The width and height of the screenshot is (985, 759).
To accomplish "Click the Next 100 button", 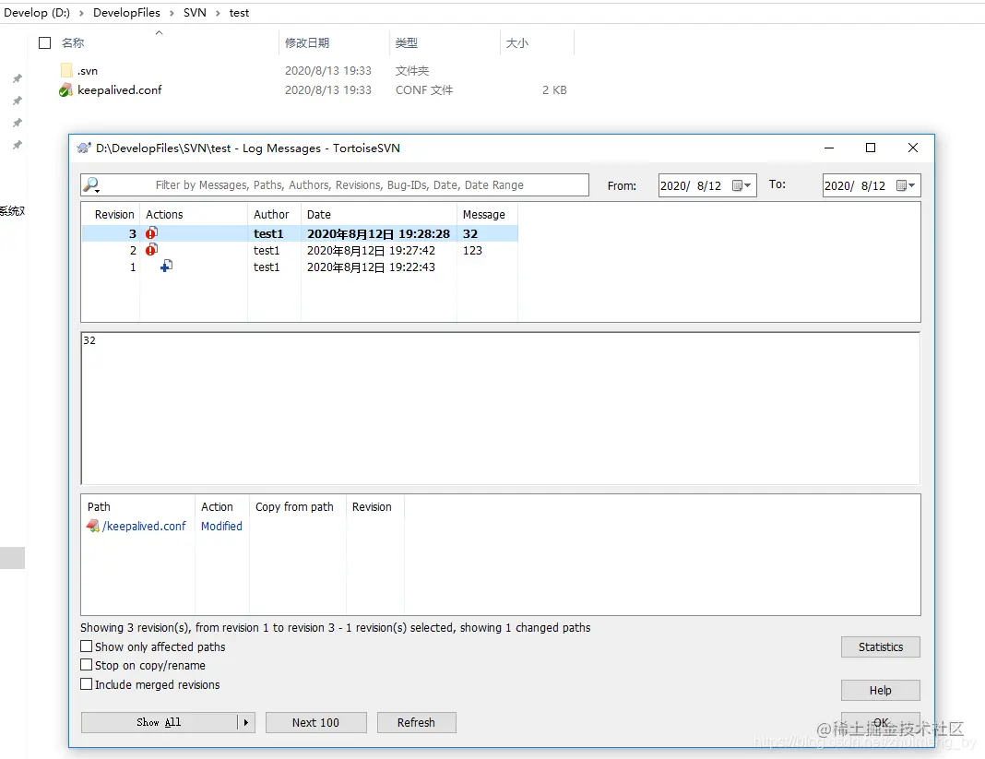I will coord(316,722).
